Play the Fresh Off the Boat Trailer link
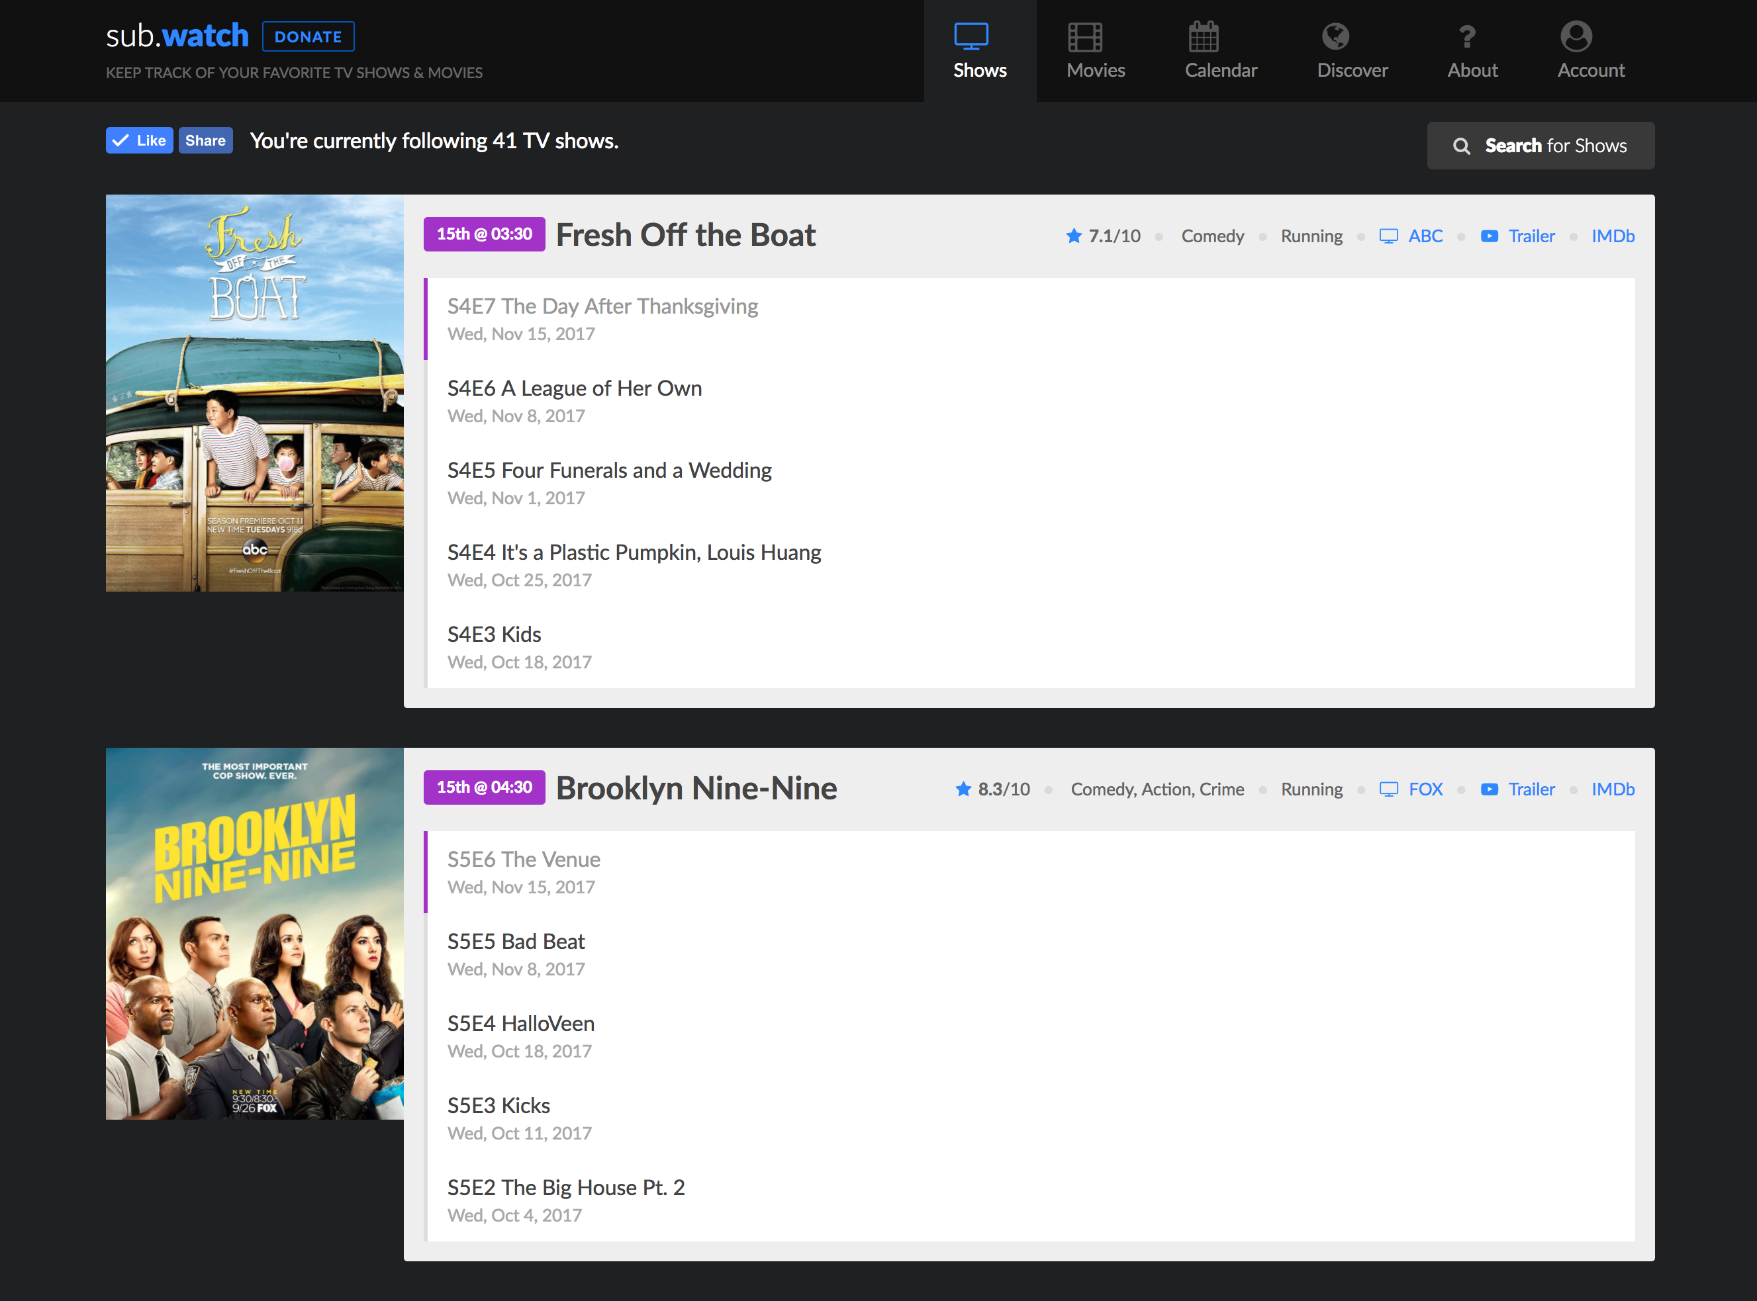 [1531, 236]
